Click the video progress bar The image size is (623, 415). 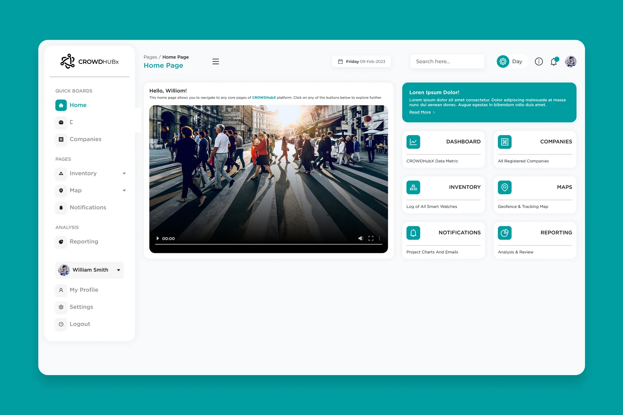268,244
